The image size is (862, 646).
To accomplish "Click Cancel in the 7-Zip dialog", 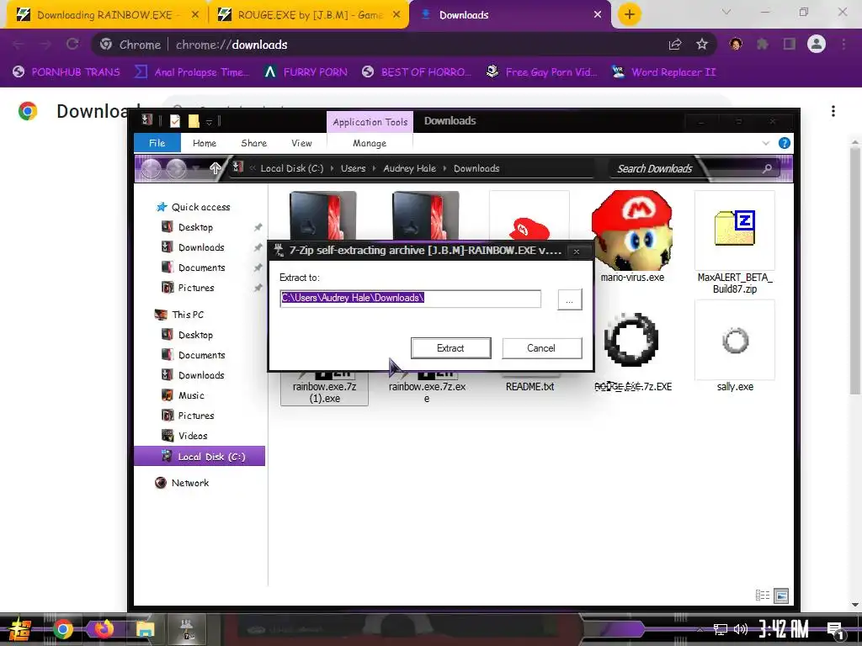I will coord(541,348).
